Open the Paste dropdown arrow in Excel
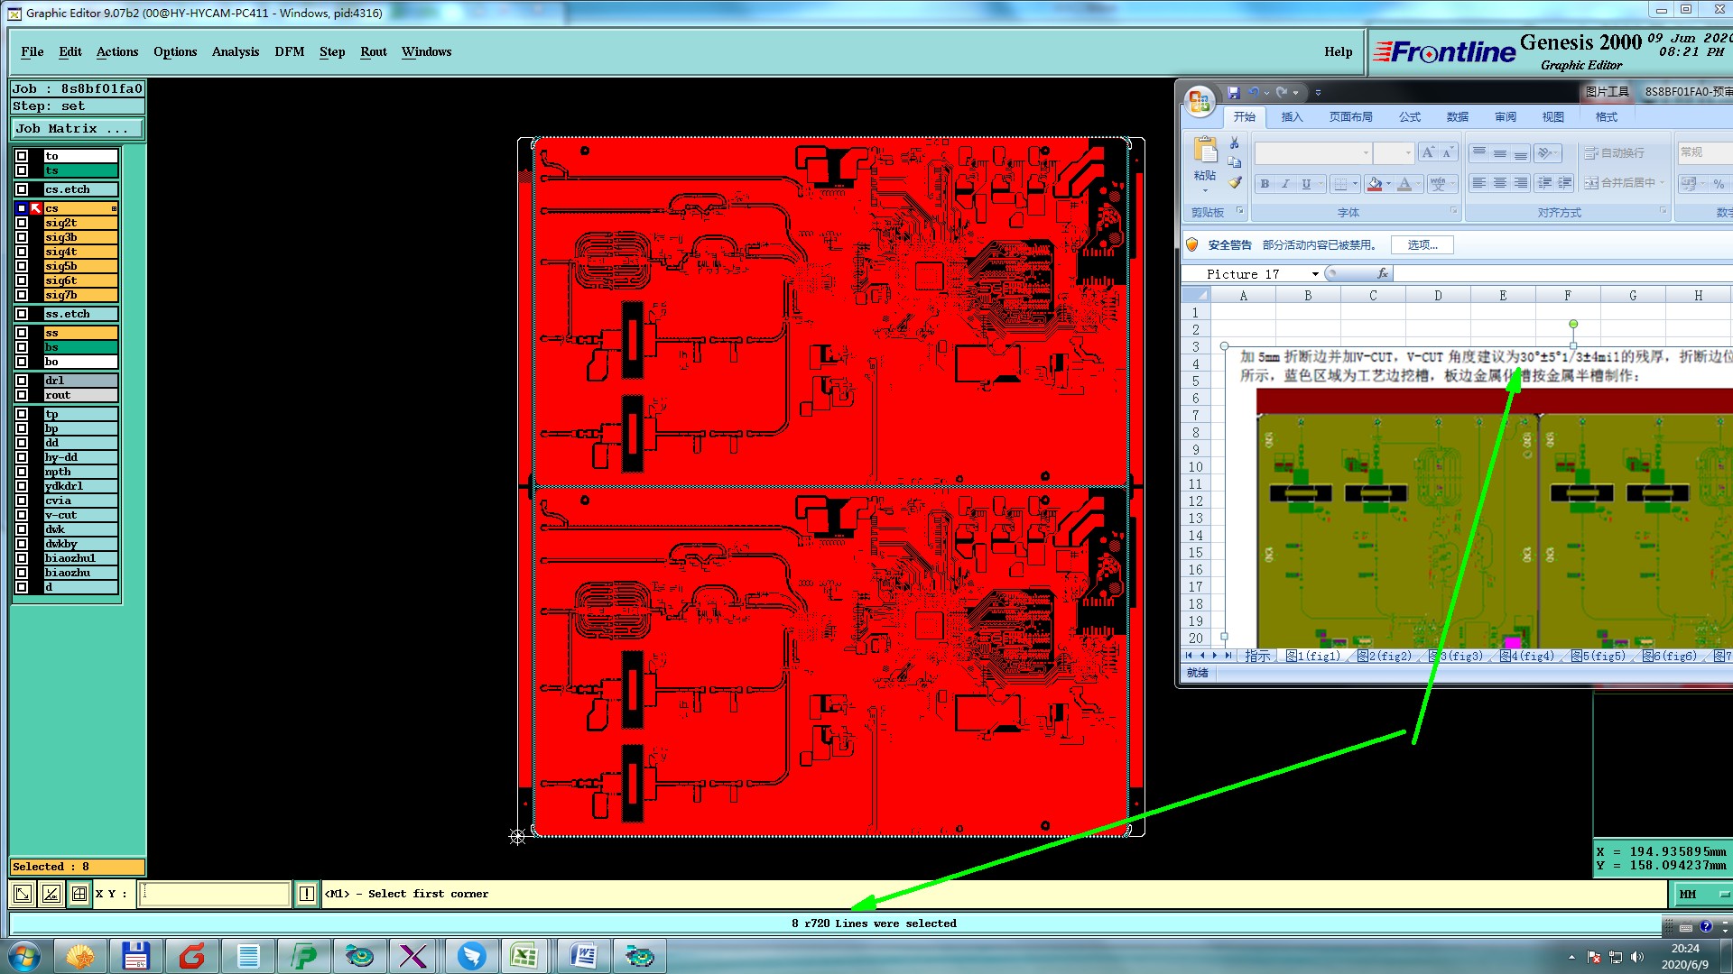Screen dimensions: 1733x974 pos(1205,190)
